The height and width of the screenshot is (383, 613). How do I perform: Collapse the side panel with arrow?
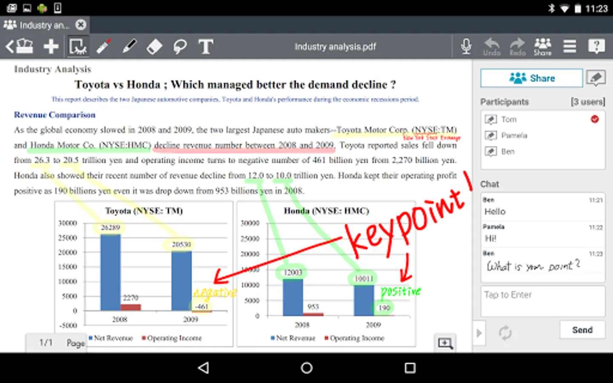(x=479, y=333)
